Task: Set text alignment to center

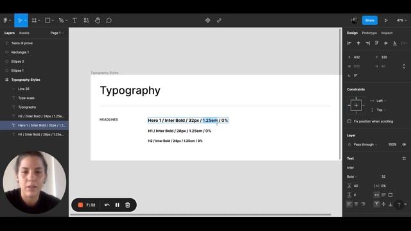Action: coord(356,204)
